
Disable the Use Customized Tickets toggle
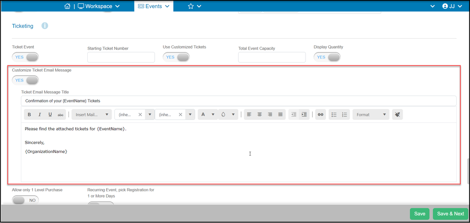176,57
